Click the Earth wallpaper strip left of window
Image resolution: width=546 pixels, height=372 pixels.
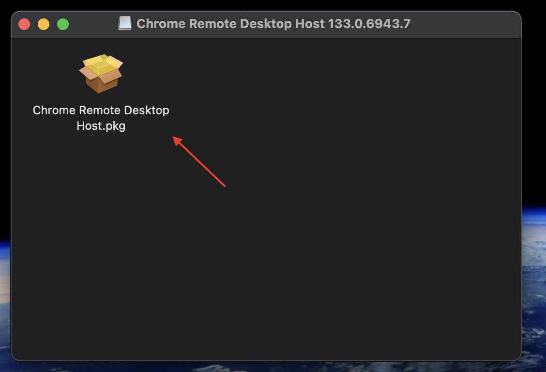click(5, 296)
